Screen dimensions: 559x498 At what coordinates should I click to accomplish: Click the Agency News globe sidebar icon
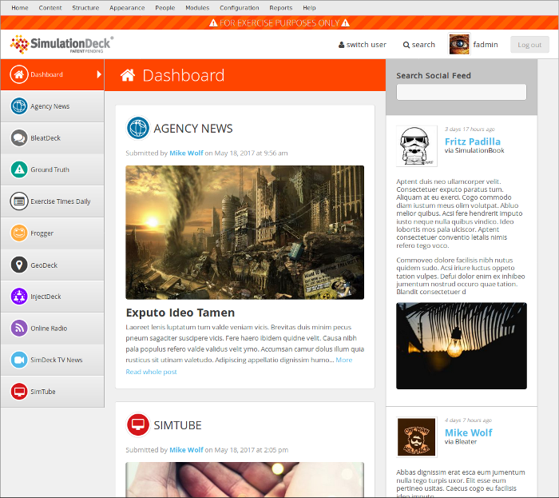(19, 106)
